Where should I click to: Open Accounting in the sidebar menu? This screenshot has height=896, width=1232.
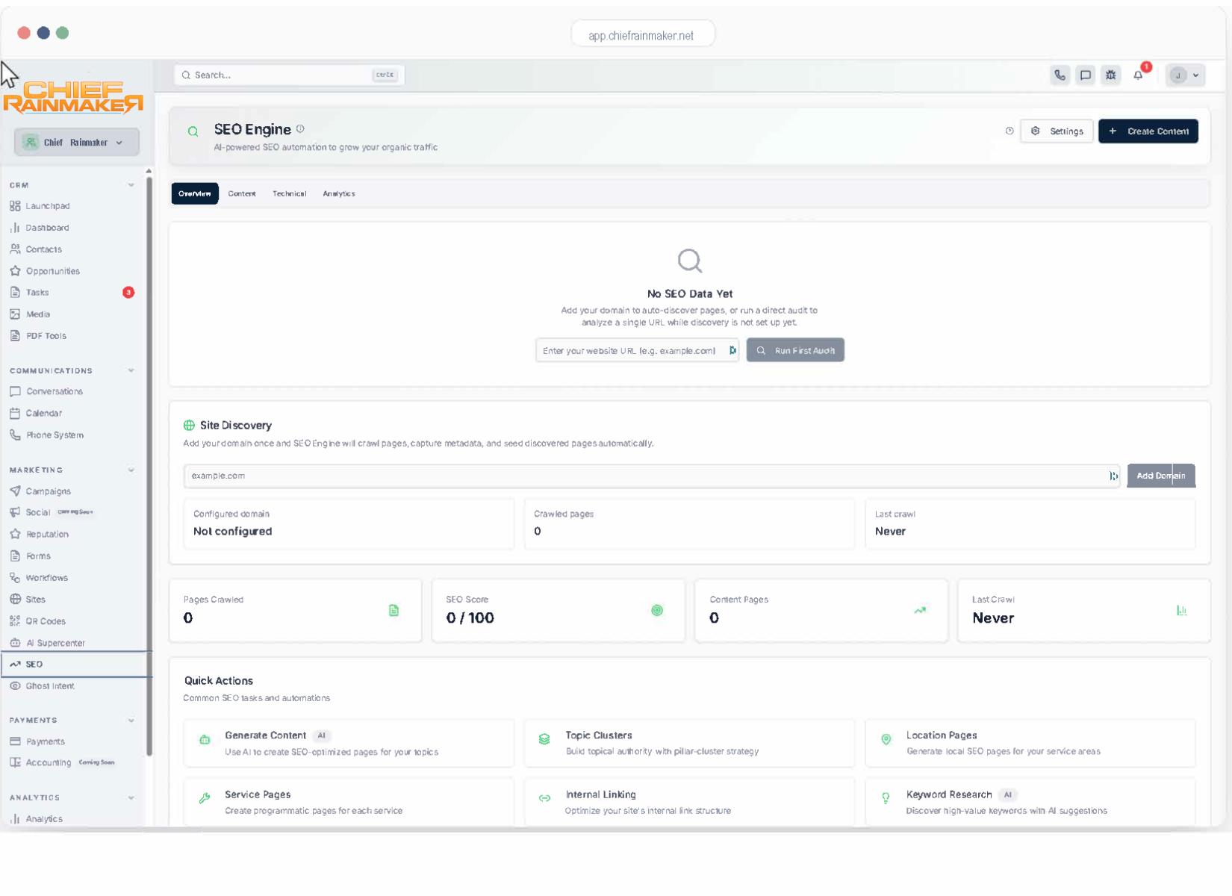point(48,763)
